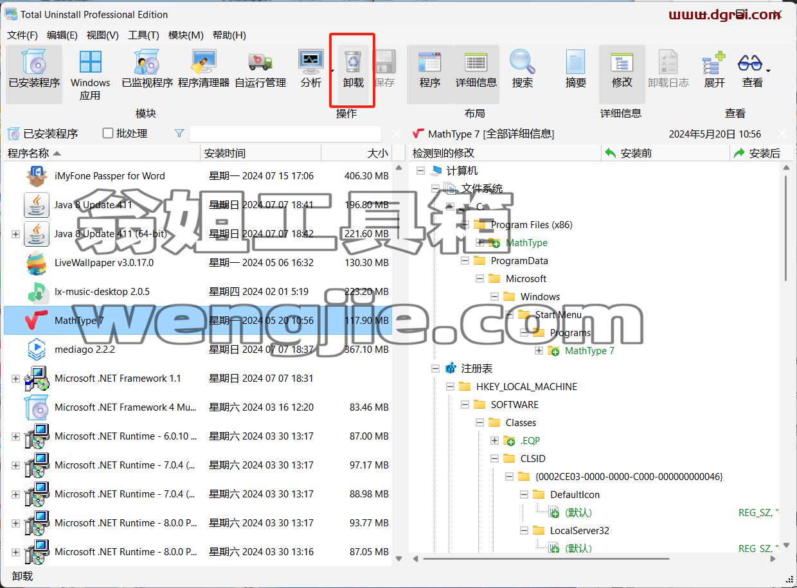Viewport: 797px width, 588px height.
Task: Open the 分析 dropdown arrow
Action: (x=332, y=70)
